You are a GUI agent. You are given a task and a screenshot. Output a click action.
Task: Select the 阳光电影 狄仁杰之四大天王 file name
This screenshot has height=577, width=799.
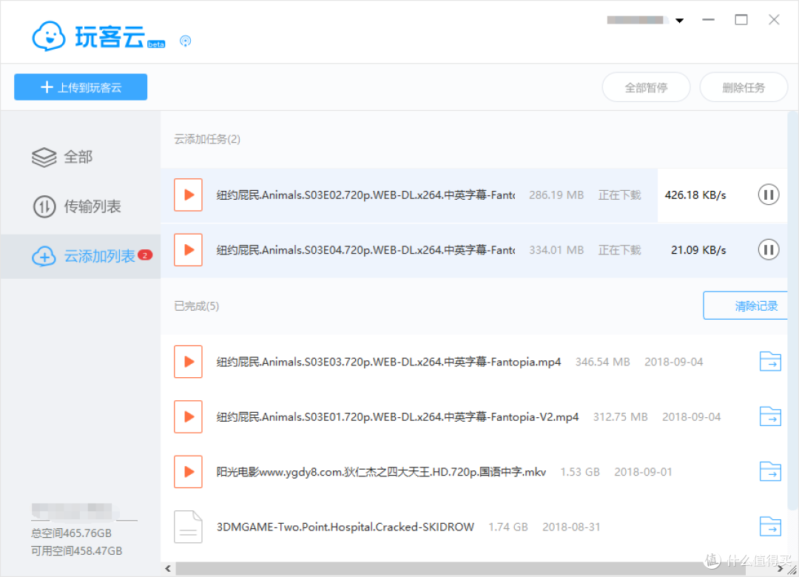[x=381, y=472]
